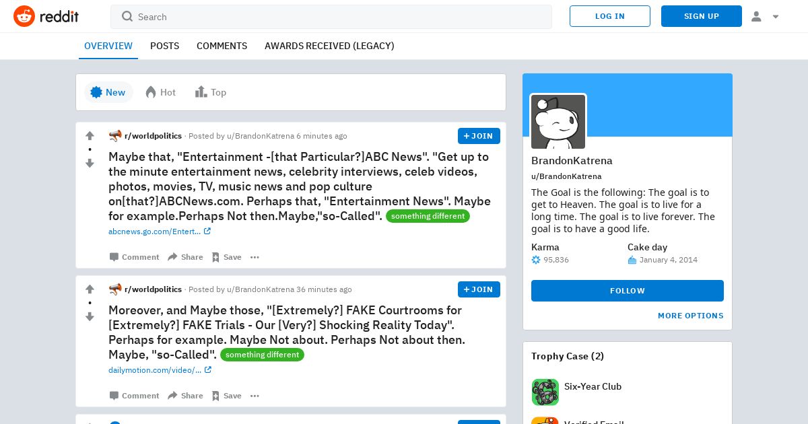808x424 pixels.
Task: Click 'something different' flair on FAKE Courtrooms post
Action: pos(262,355)
